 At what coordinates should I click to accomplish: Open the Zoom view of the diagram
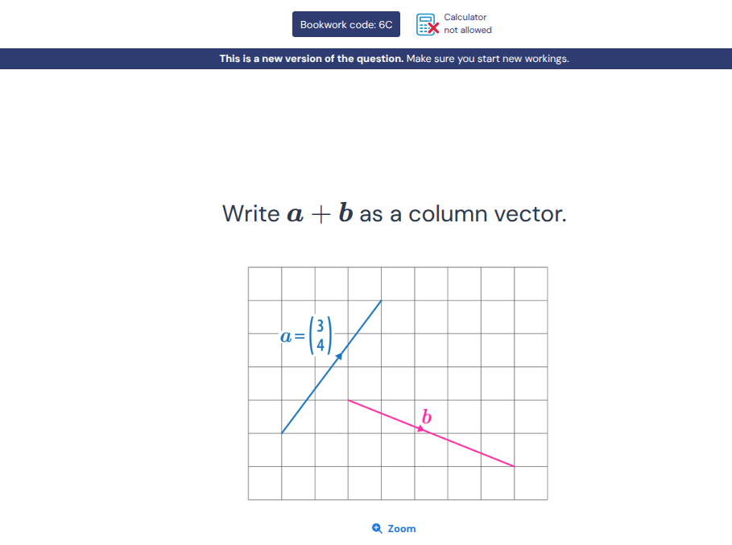tap(393, 528)
